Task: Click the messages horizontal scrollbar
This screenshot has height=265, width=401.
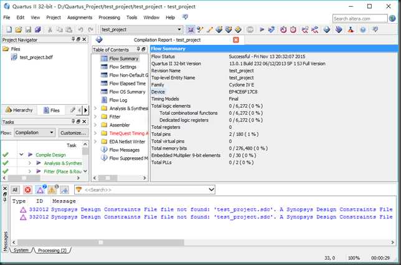Action: [101, 242]
